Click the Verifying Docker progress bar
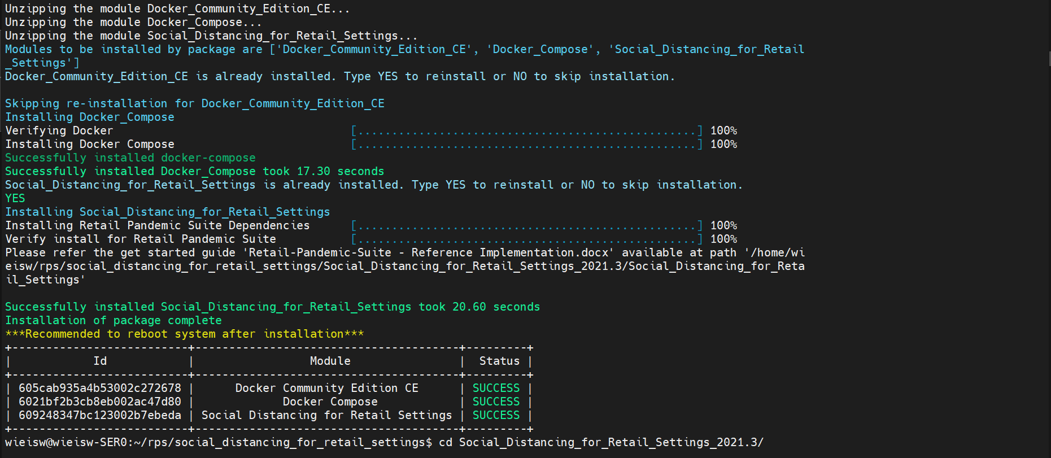The width and height of the screenshot is (1051, 458). [526, 131]
